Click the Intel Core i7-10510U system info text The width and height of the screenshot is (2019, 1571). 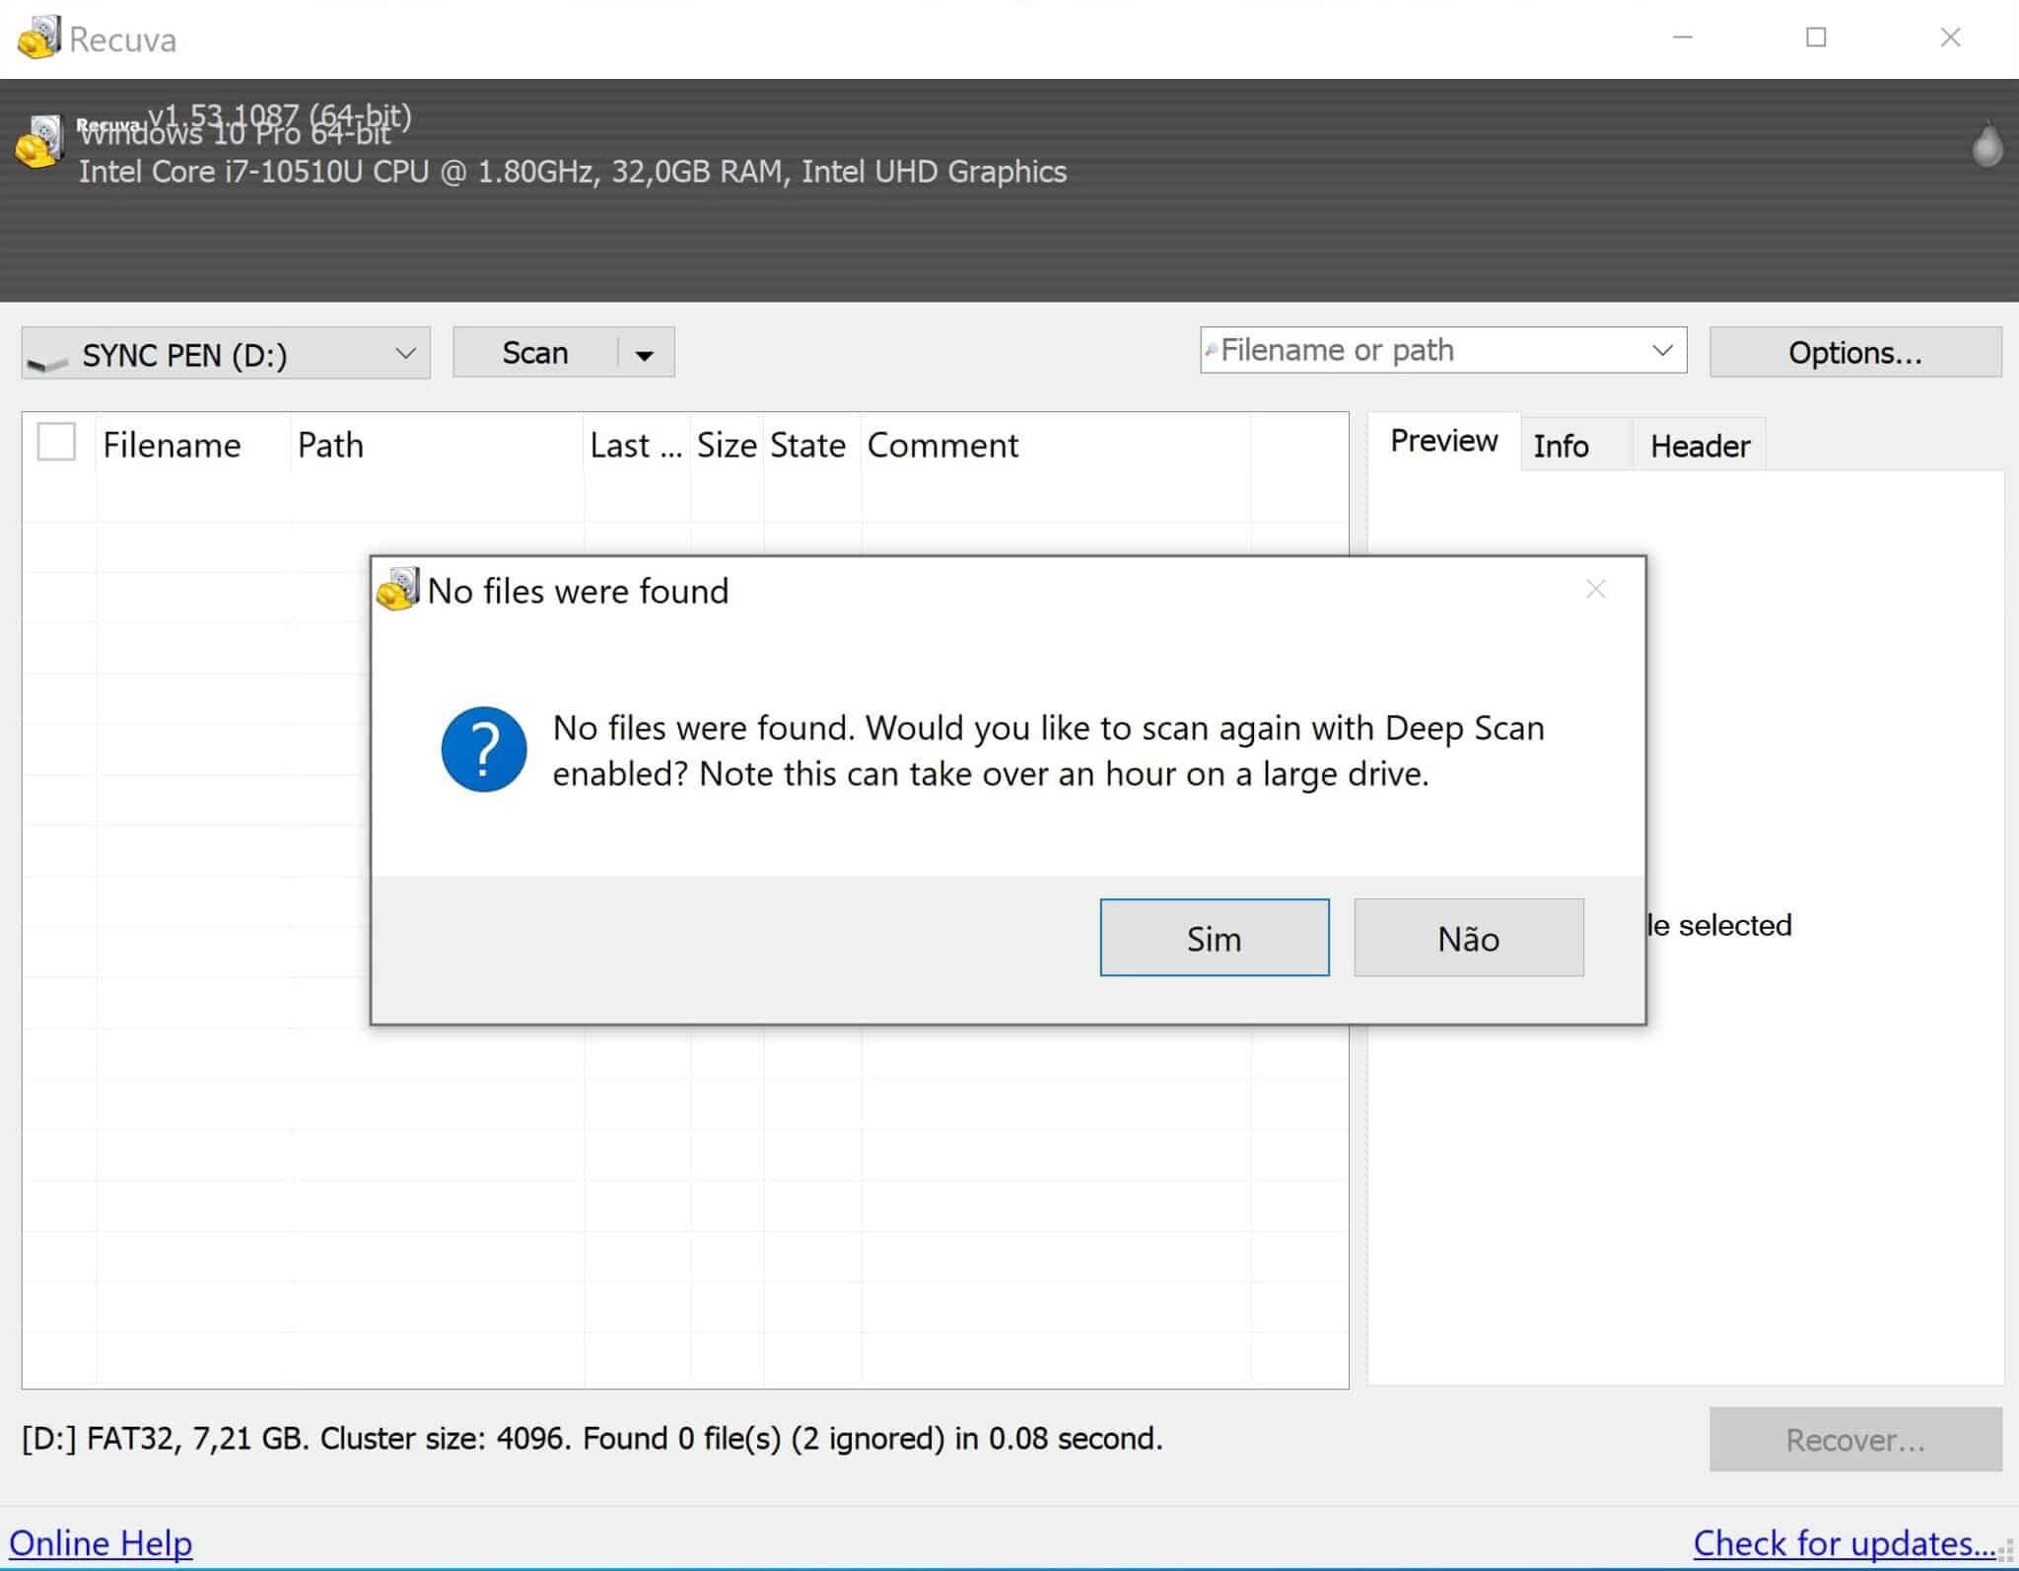[573, 172]
